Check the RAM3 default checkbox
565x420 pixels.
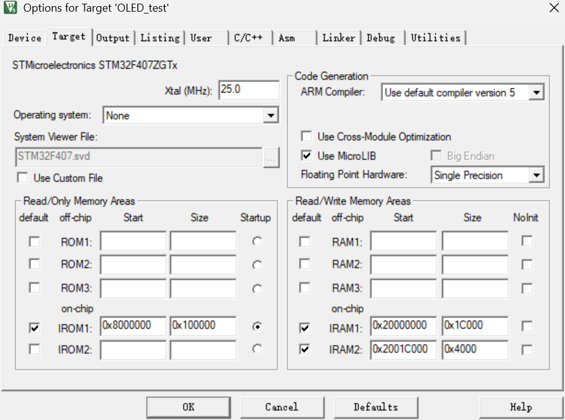tap(305, 288)
